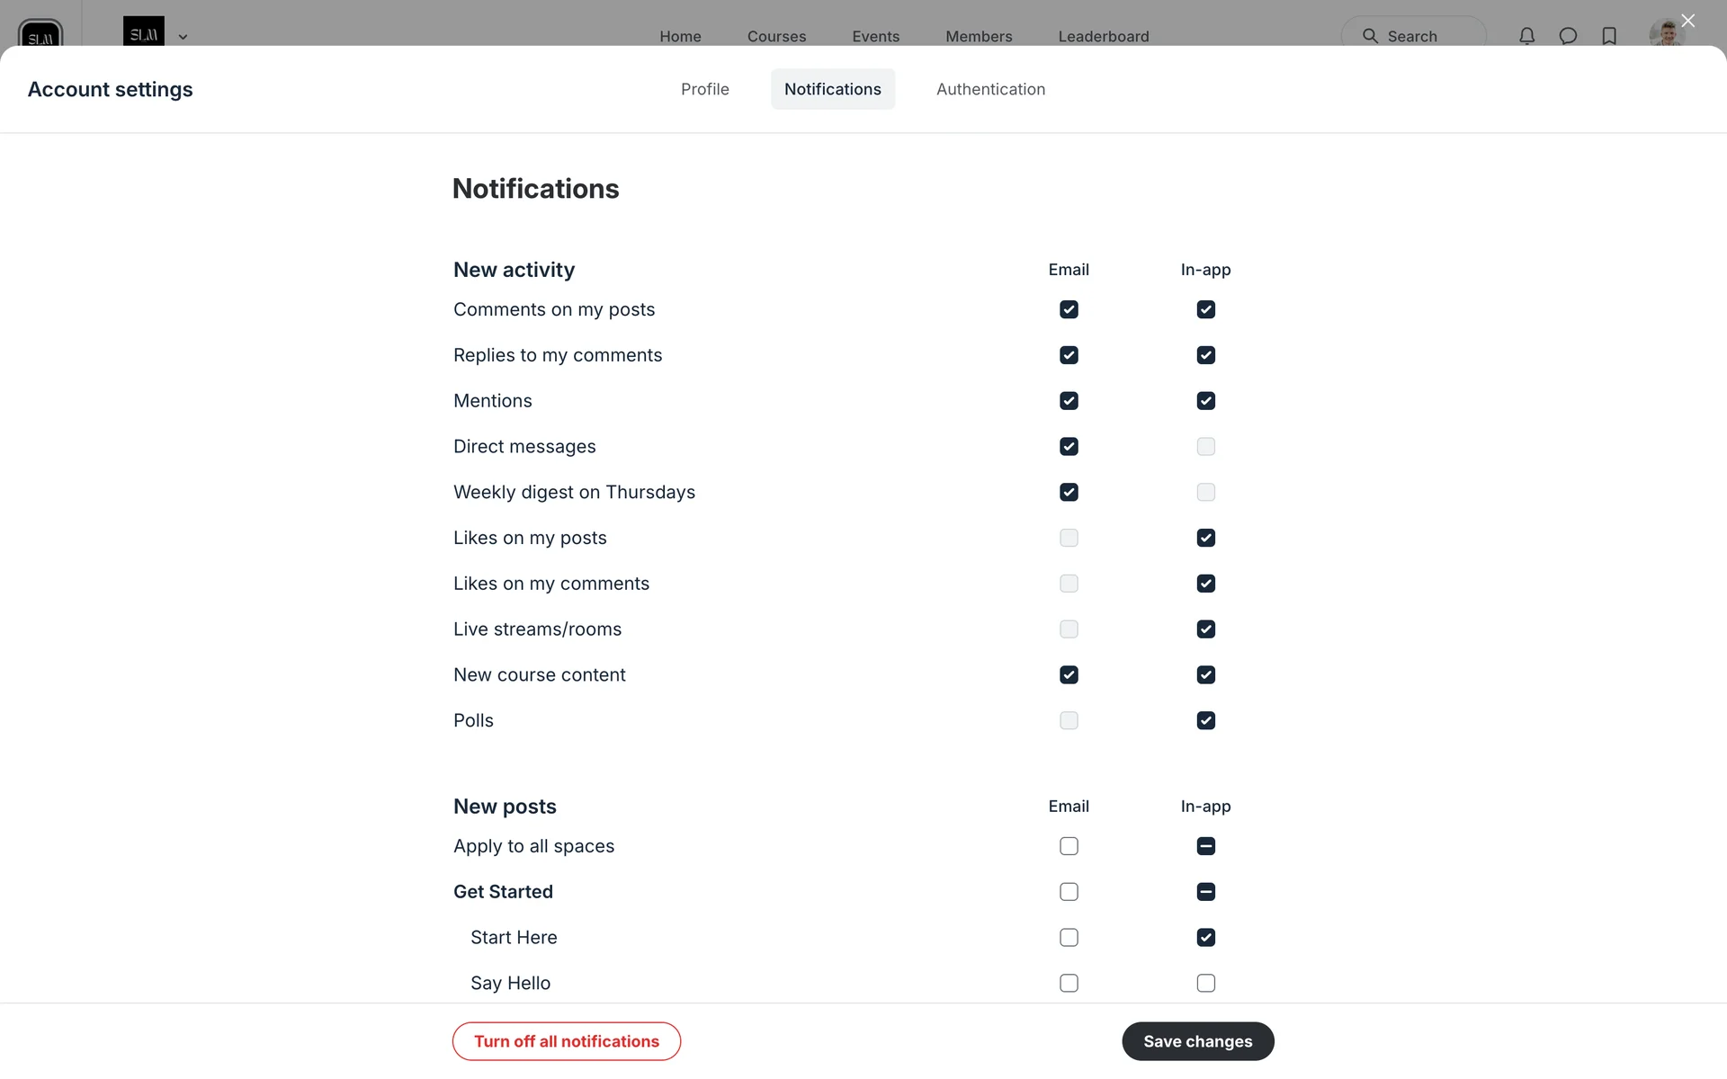Switch to the Profile tab
The width and height of the screenshot is (1727, 1079).
tap(704, 89)
